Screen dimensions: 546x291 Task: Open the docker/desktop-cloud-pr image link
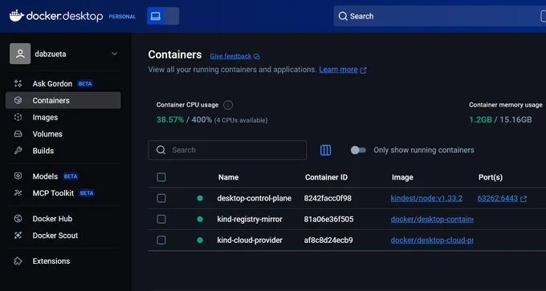tap(432, 240)
